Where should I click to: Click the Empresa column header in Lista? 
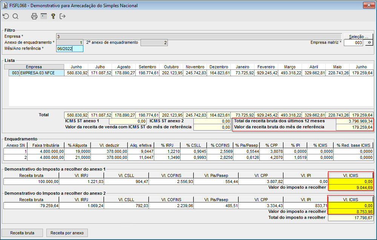tap(34, 67)
